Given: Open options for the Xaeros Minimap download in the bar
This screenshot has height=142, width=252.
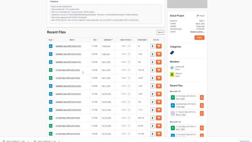Looking at the screenshot, I should 59,141.
